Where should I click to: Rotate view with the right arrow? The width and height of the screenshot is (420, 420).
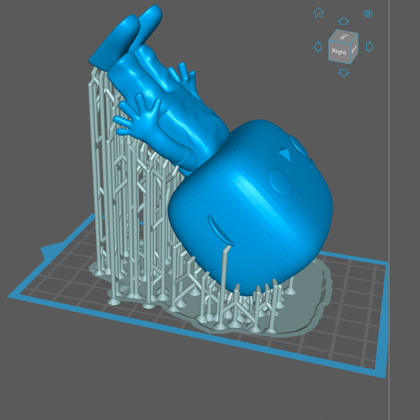tap(370, 47)
